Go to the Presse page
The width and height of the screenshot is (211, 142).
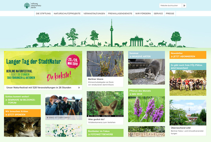coord(170,13)
